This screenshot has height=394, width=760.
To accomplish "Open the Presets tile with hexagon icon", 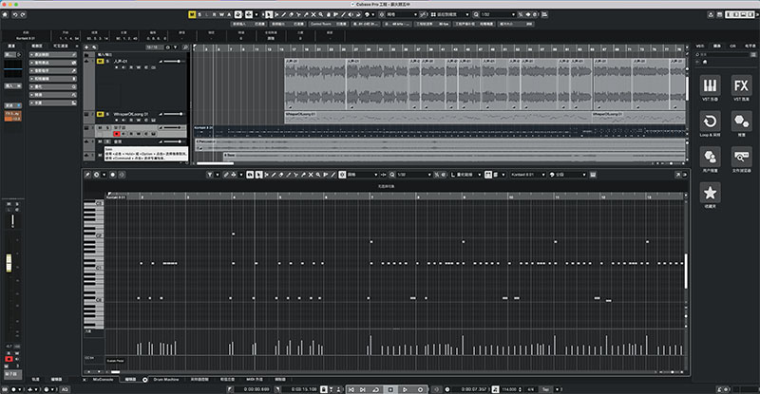I will click(x=741, y=123).
